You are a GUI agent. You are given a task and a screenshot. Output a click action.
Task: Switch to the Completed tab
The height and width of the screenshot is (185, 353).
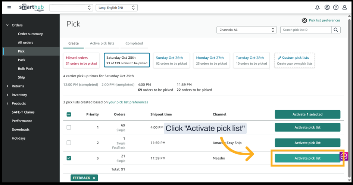point(134,43)
